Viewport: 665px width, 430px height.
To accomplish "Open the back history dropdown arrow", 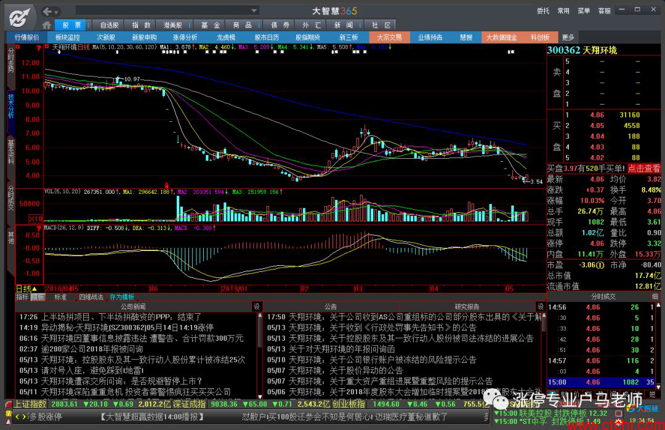I will [57, 12].
